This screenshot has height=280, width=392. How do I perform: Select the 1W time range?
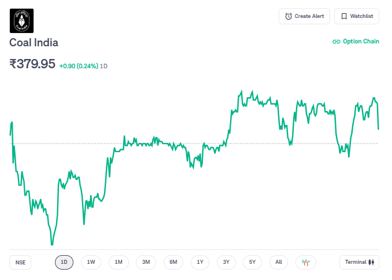[x=91, y=262]
